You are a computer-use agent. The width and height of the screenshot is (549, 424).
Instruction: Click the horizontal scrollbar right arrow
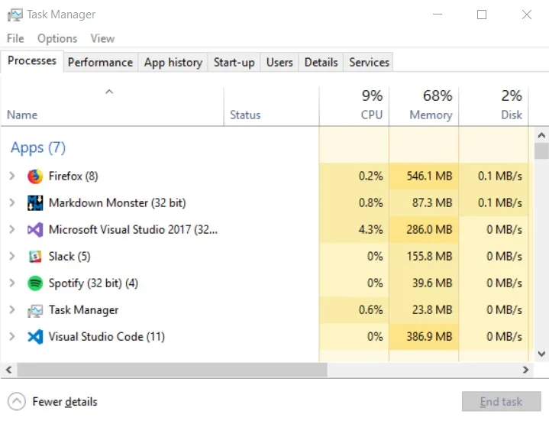pyautogui.click(x=525, y=370)
